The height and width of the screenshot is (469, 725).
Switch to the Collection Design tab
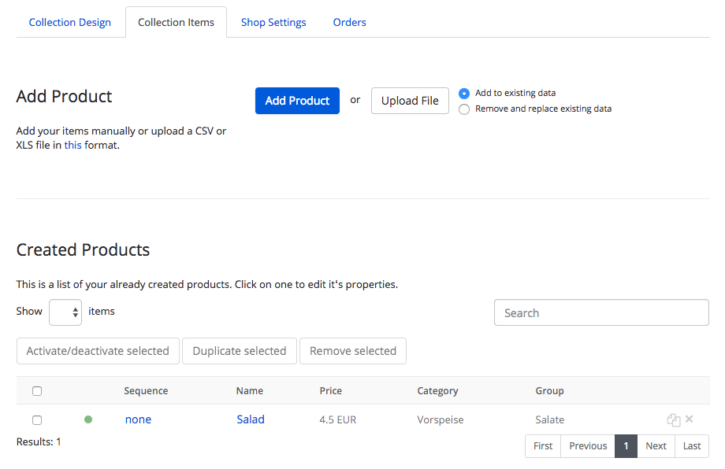click(70, 22)
